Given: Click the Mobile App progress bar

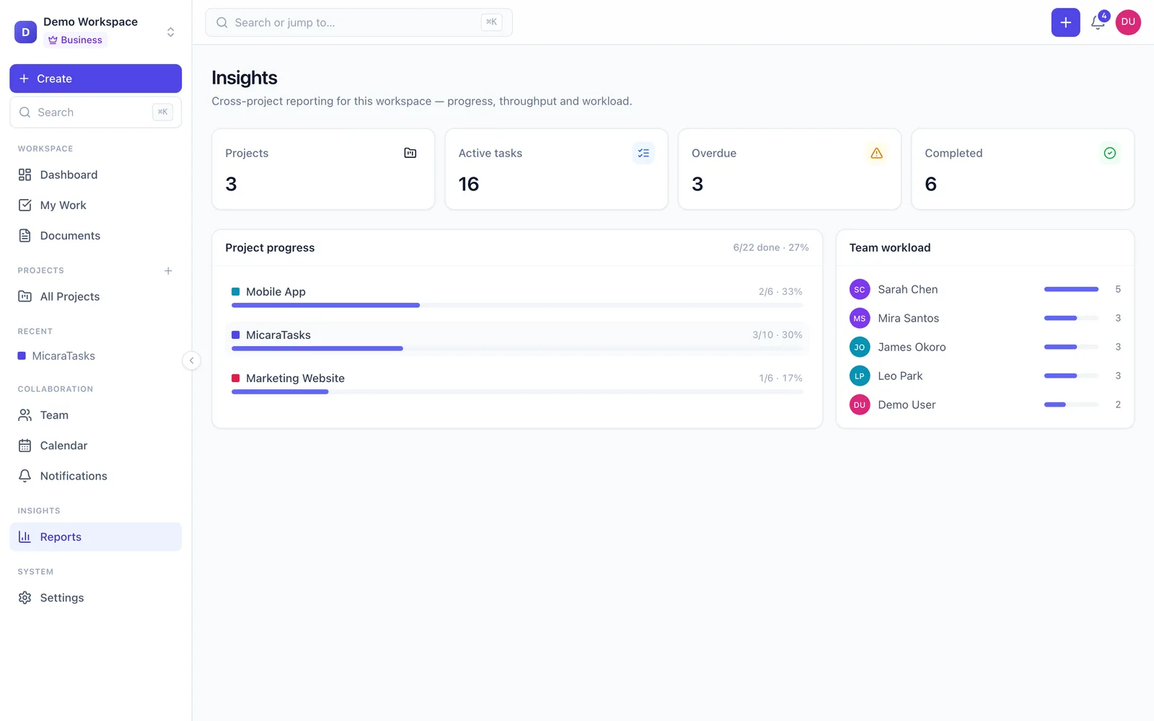Looking at the screenshot, I should click(517, 306).
